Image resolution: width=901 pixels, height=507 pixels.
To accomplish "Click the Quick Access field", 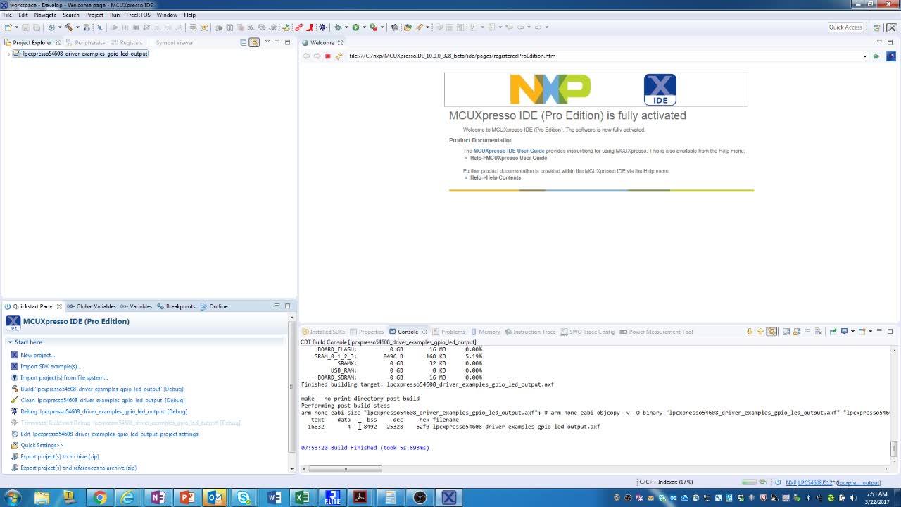I will [x=845, y=27].
